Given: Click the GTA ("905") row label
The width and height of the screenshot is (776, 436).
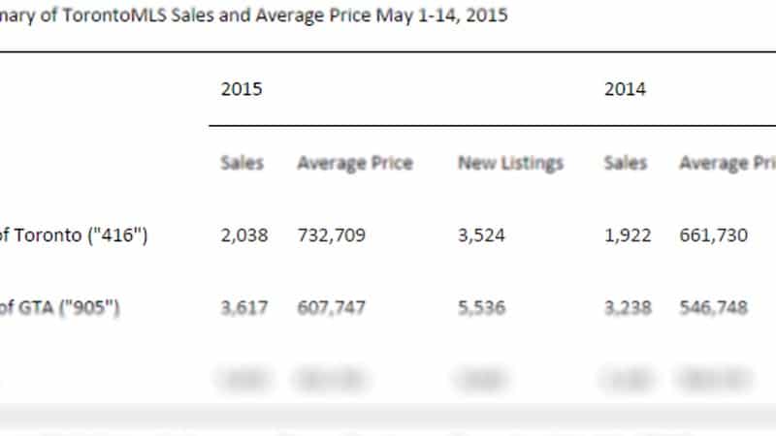Looking at the screenshot, I should pos(59,307).
